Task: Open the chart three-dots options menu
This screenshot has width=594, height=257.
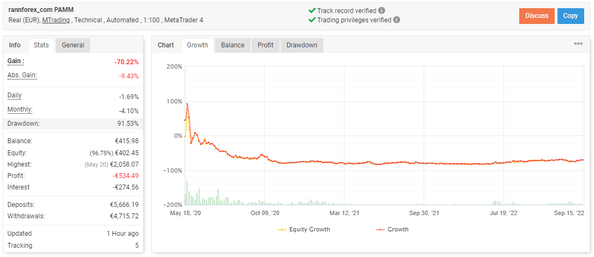Action: (x=578, y=44)
